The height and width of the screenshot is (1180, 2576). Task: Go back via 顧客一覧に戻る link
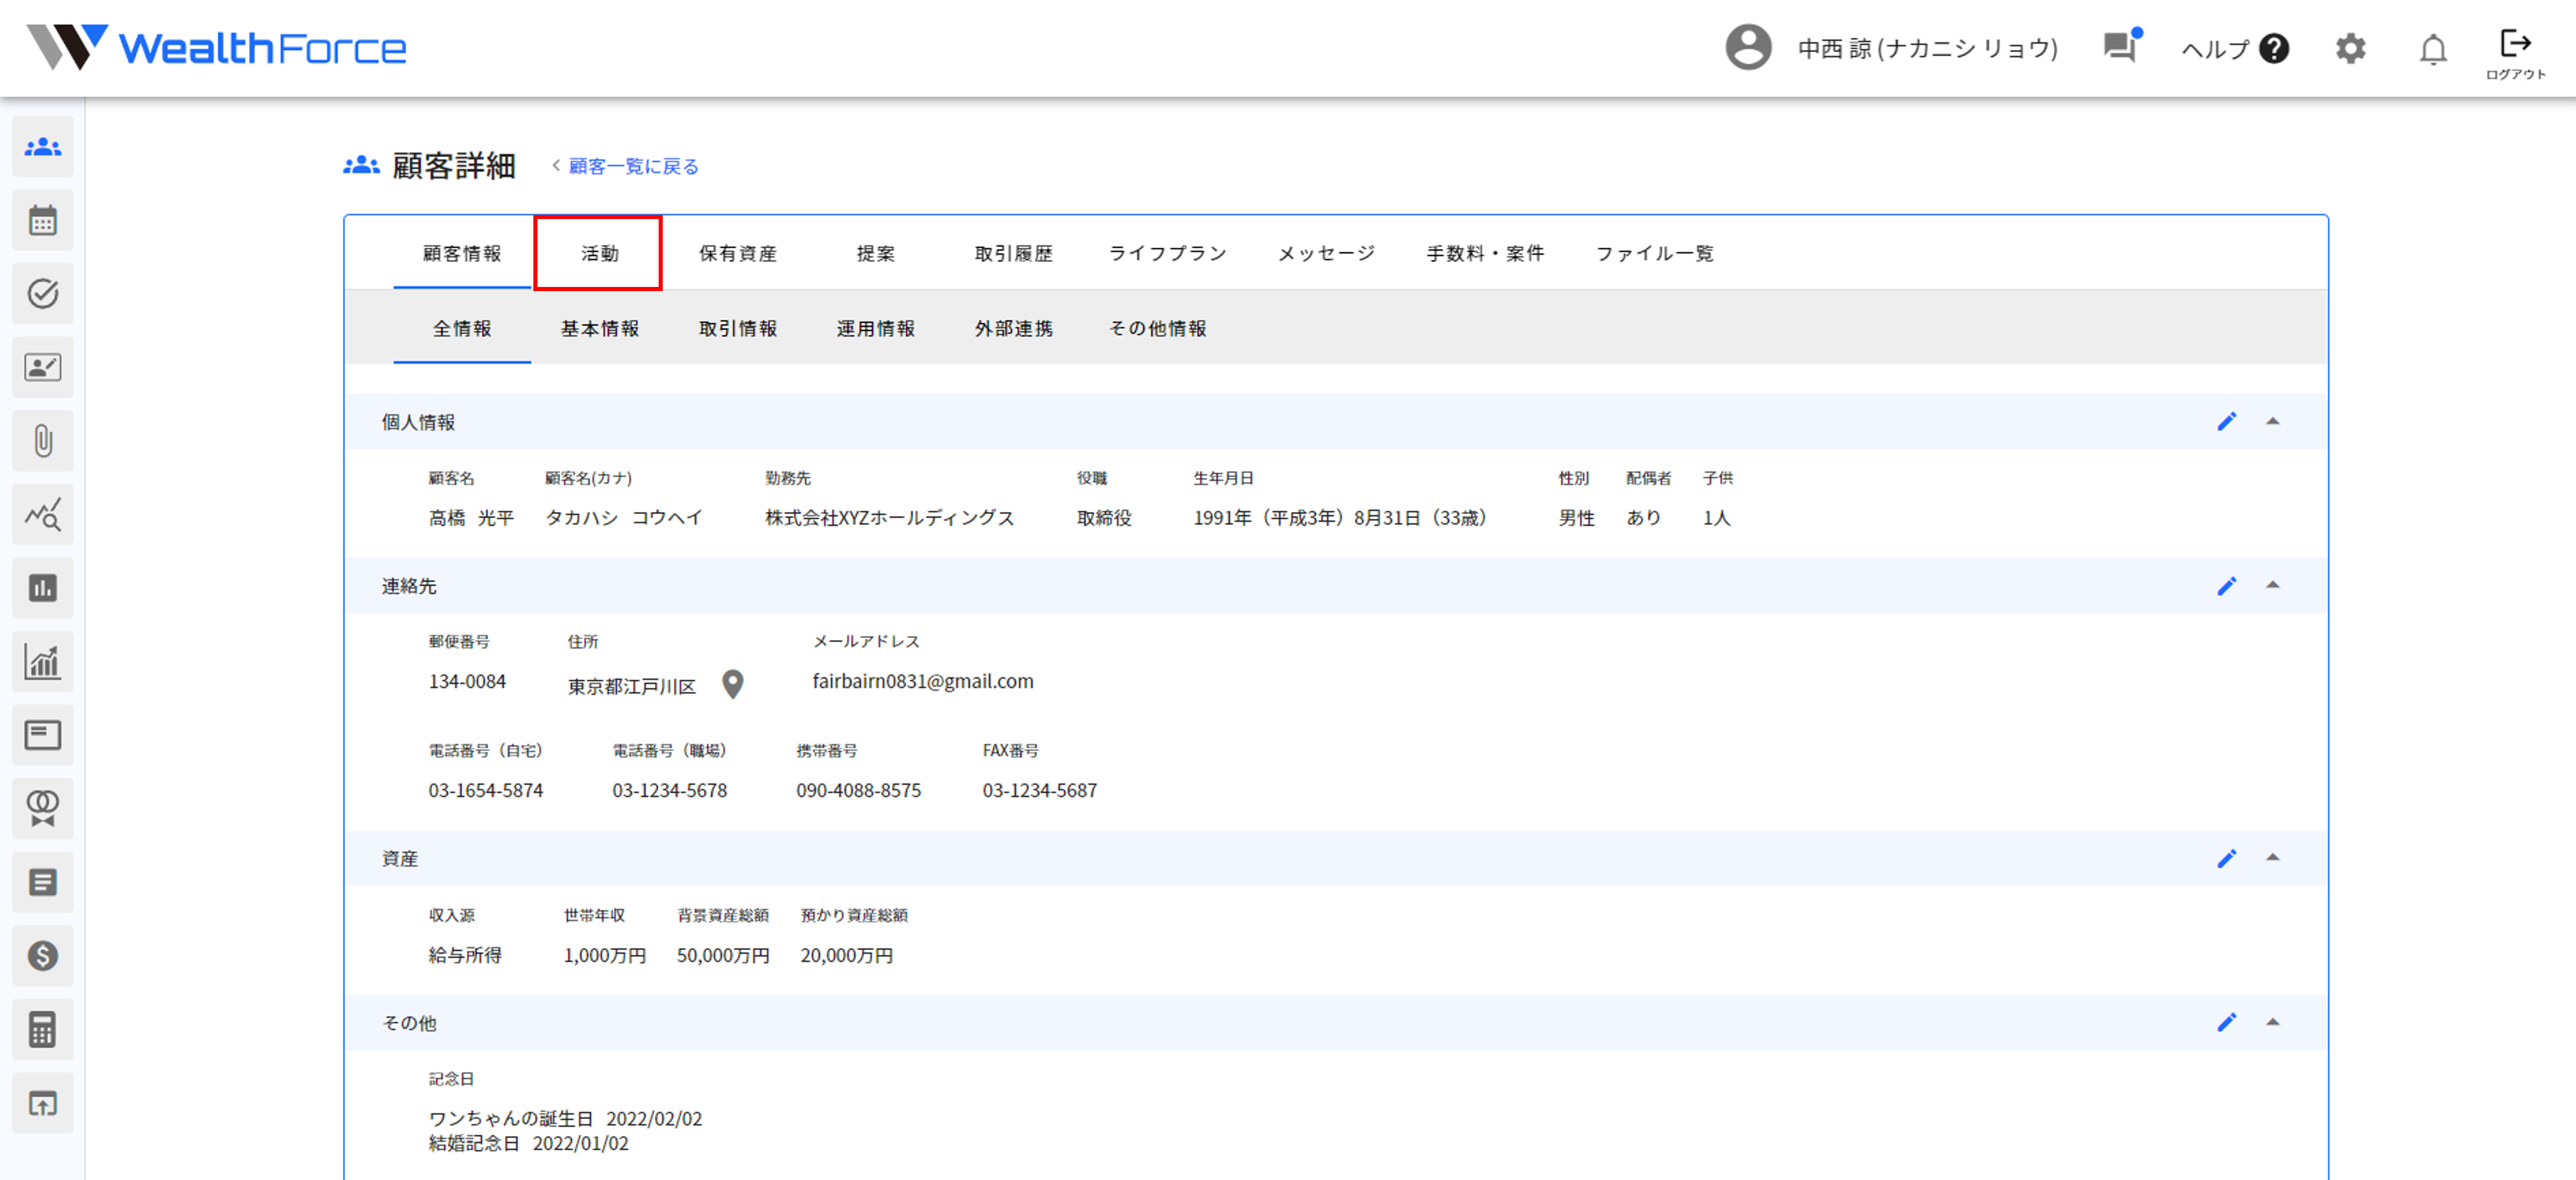[632, 167]
